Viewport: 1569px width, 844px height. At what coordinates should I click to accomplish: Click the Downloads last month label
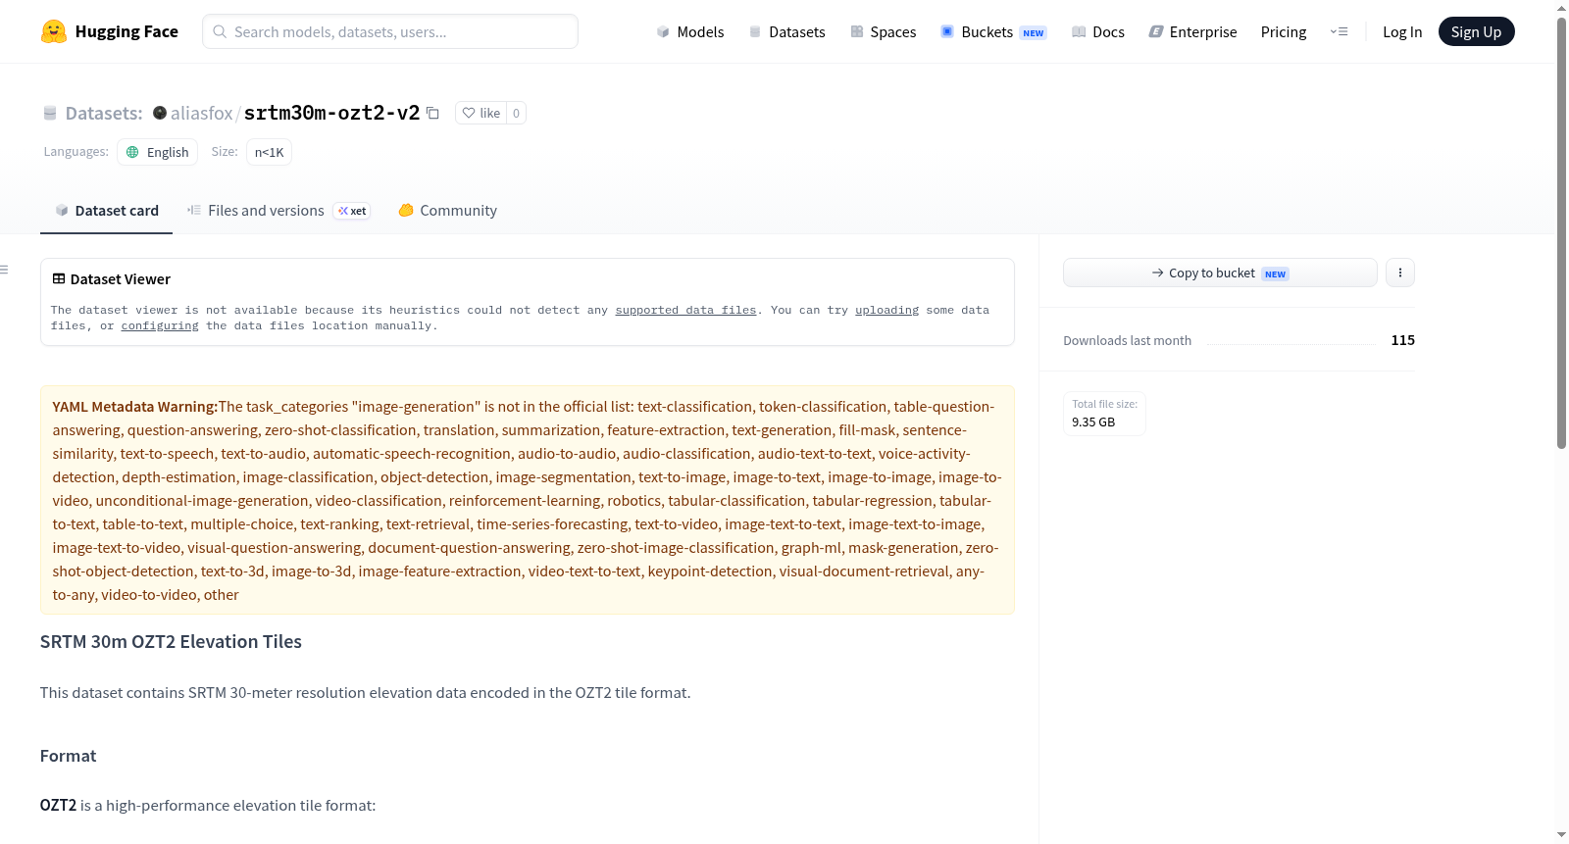pyautogui.click(x=1127, y=340)
